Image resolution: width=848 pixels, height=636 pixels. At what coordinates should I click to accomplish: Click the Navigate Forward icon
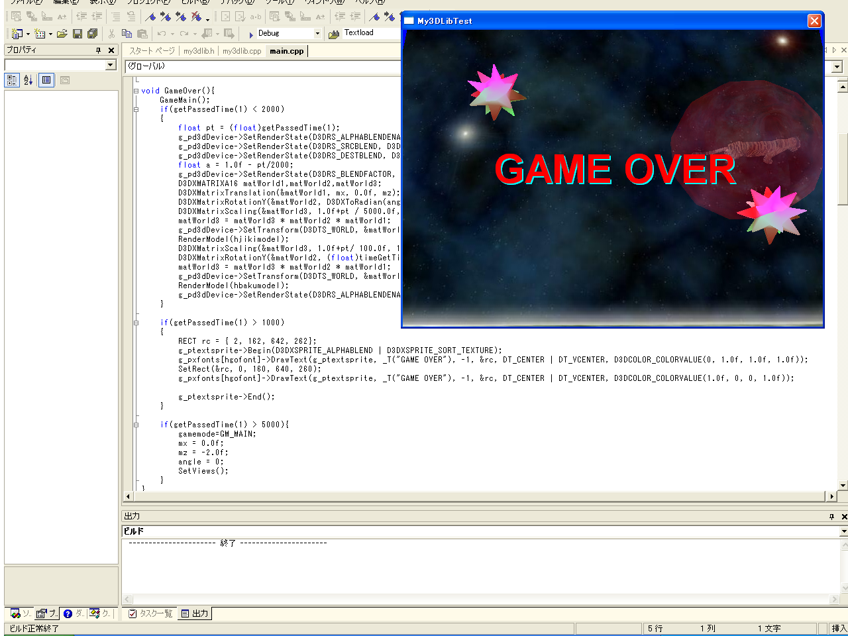[x=229, y=33]
